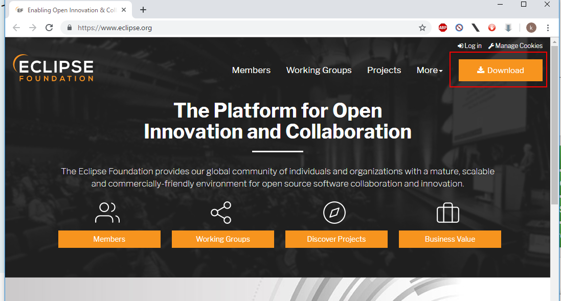Reload the Eclipse page
Screen dimensions: 561x301
[x=49, y=28]
